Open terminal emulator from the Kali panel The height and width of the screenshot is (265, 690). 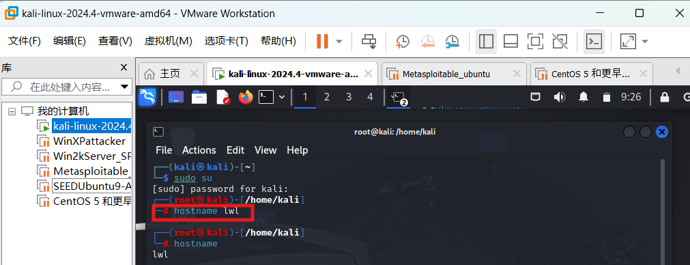[x=267, y=97]
